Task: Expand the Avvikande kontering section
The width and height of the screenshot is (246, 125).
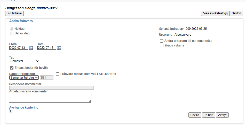Action: pyautogui.click(x=11, y=111)
